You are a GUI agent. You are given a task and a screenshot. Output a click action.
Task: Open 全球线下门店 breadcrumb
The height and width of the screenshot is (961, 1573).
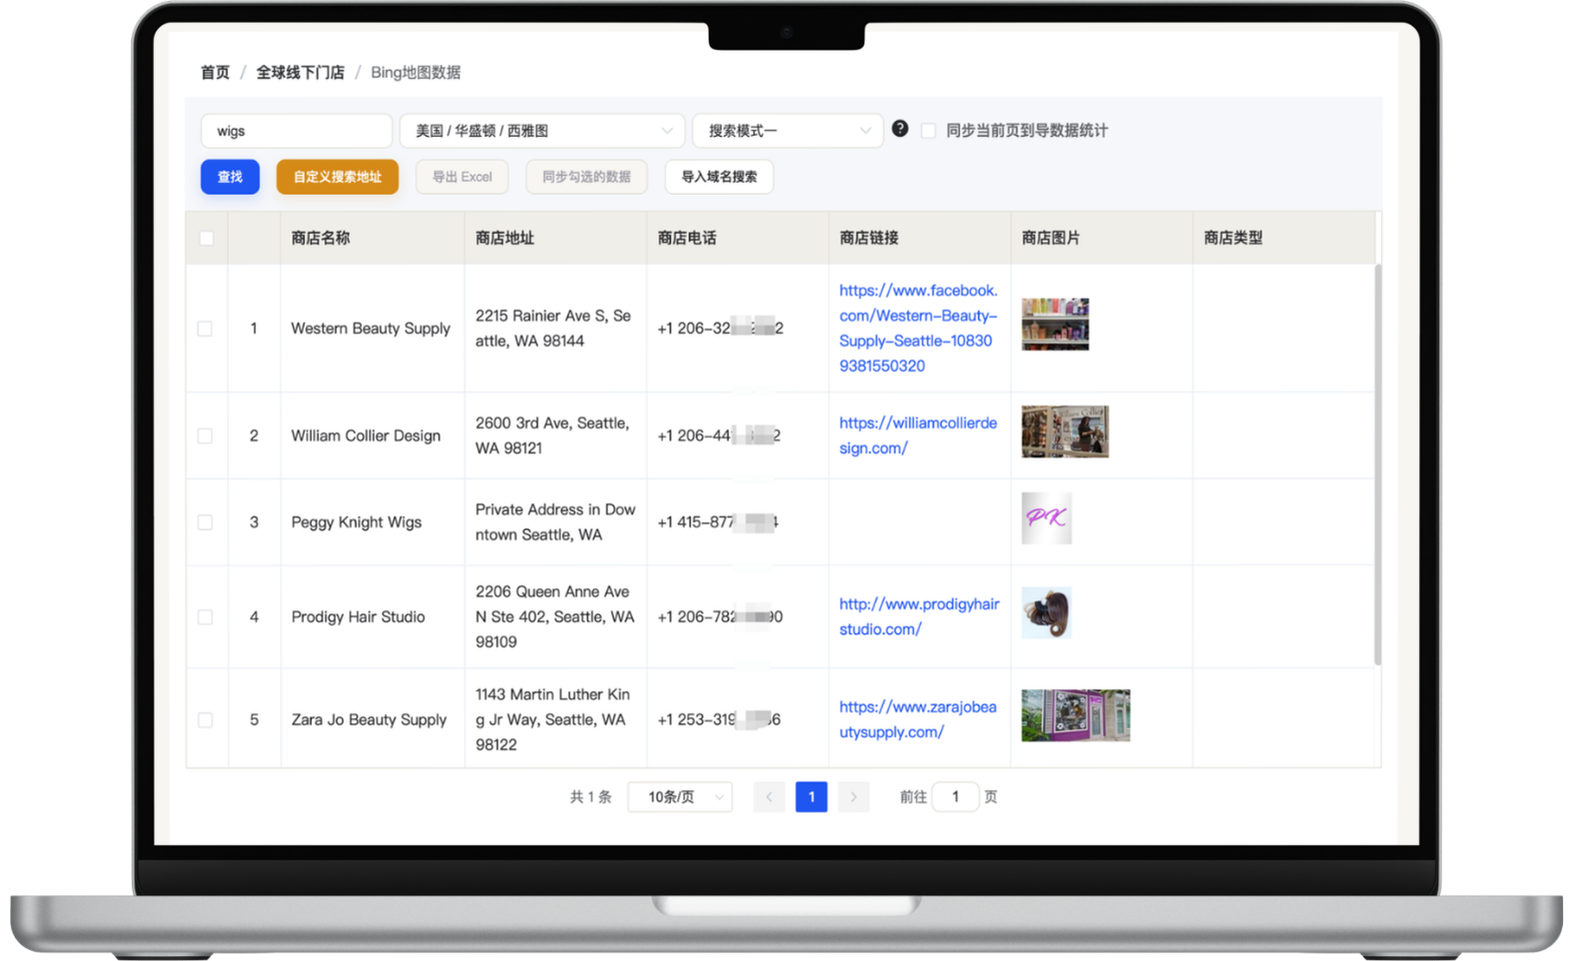pyautogui.click(x=301, y=72)
